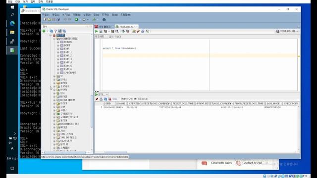
Task: Expand the DEPT table node
Action: (x=58, y=45)
